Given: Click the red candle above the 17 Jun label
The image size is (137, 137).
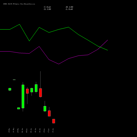Looking at the screenshot, I should 49,113.
